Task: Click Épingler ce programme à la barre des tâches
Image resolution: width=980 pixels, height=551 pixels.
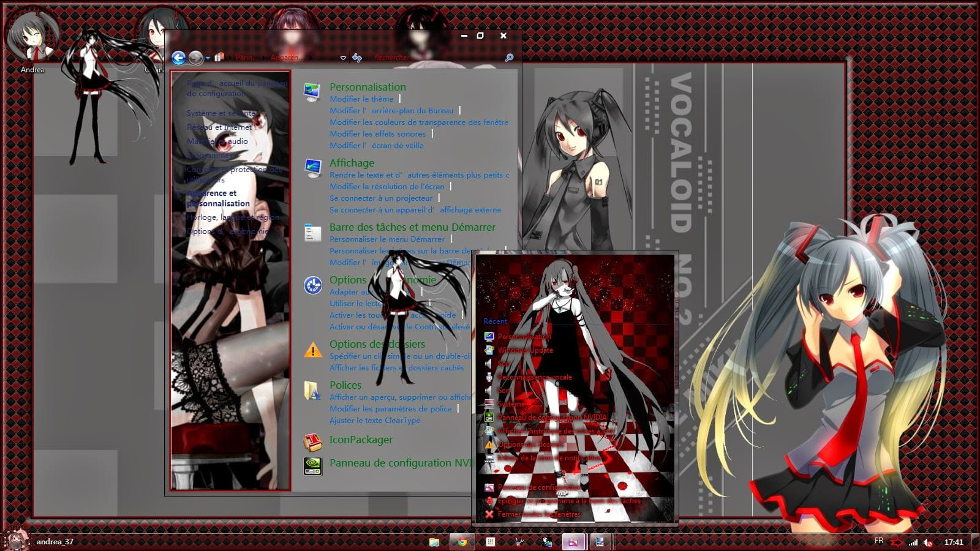Action: 569,500
